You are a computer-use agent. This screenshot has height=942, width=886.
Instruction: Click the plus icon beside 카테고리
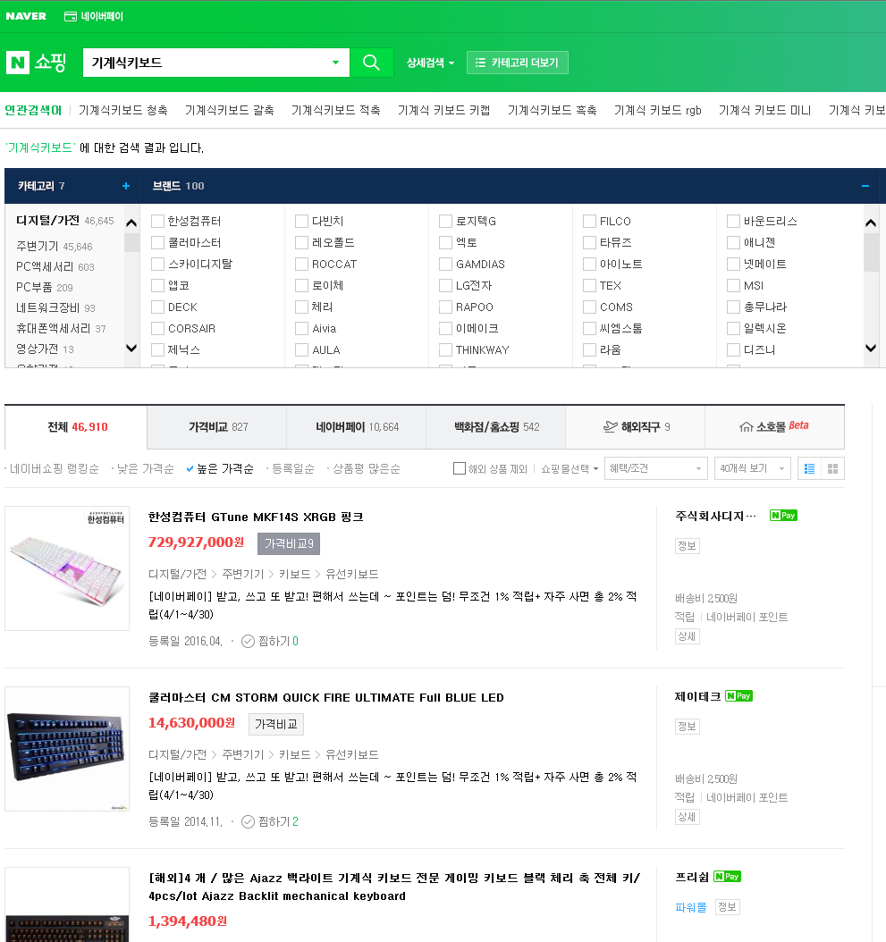tap(126, 186)
